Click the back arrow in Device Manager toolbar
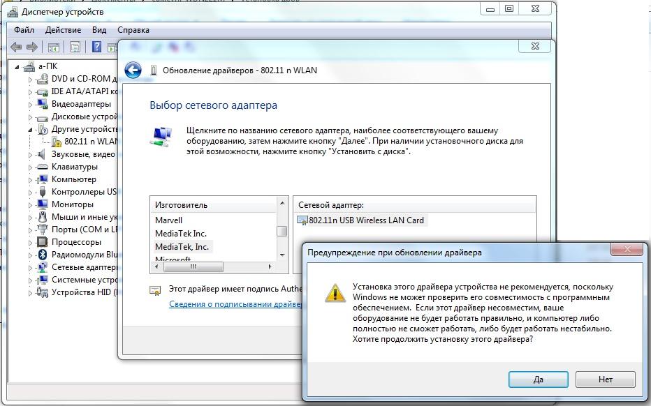The width and height of the screenshot is (651, 406). (x=16, y=47)
